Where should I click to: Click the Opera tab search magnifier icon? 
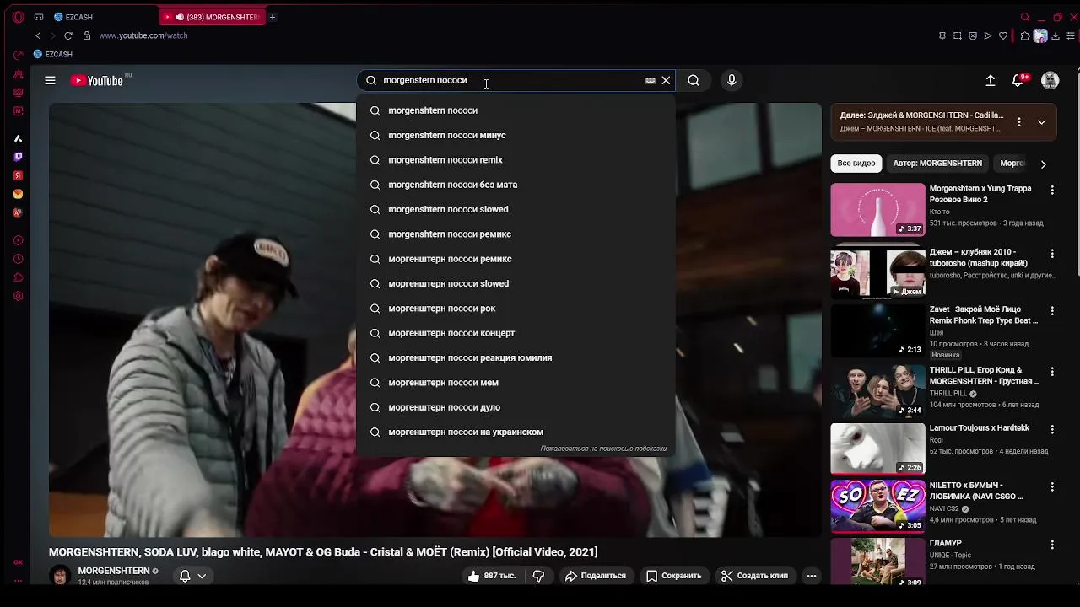1025,17
